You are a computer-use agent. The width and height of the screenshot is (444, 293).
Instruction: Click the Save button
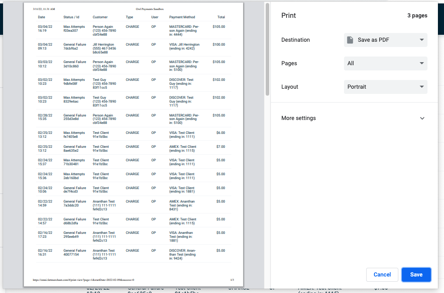(416, 275)
